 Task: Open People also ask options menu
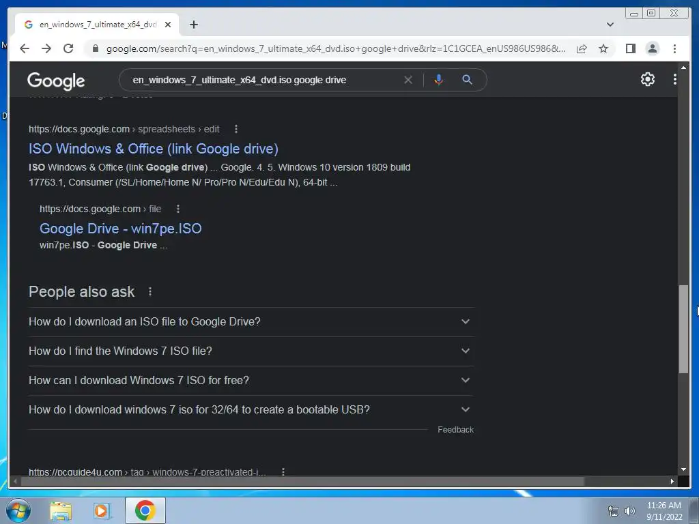pos(150,291)
